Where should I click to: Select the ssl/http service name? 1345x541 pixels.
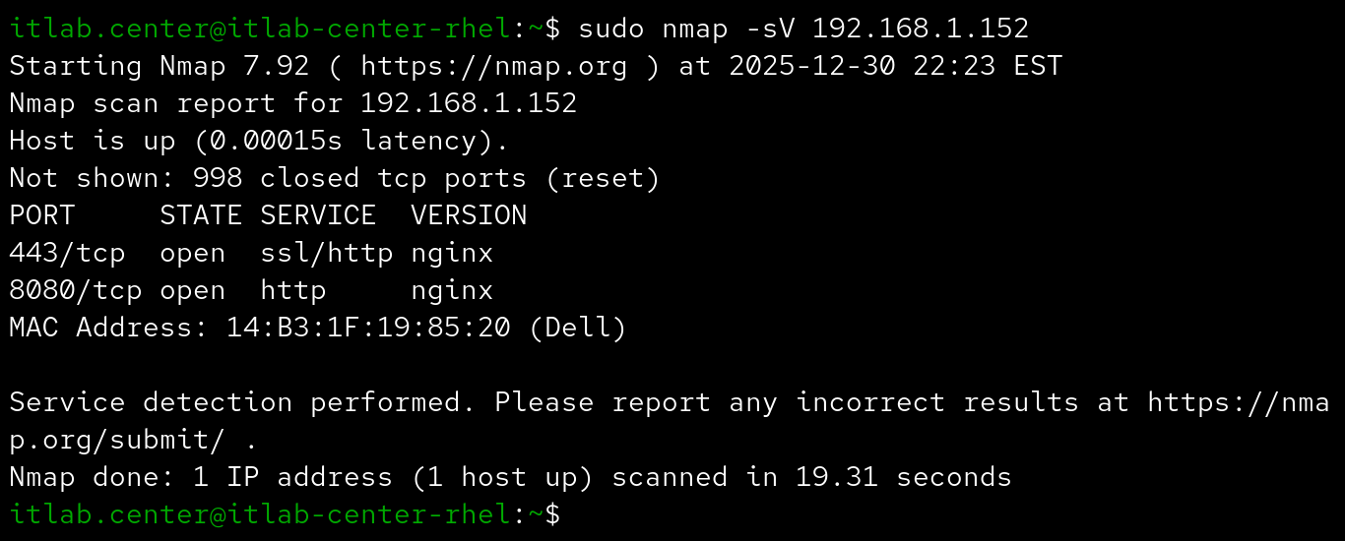pos(326,253)
